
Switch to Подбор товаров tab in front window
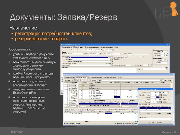coord(81,77)
